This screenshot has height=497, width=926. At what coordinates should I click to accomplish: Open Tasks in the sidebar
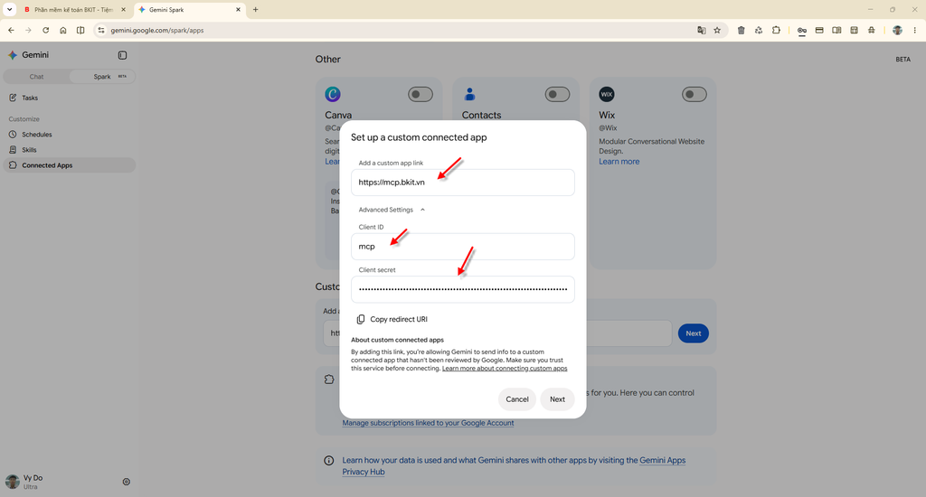click(x=69, y=98)
